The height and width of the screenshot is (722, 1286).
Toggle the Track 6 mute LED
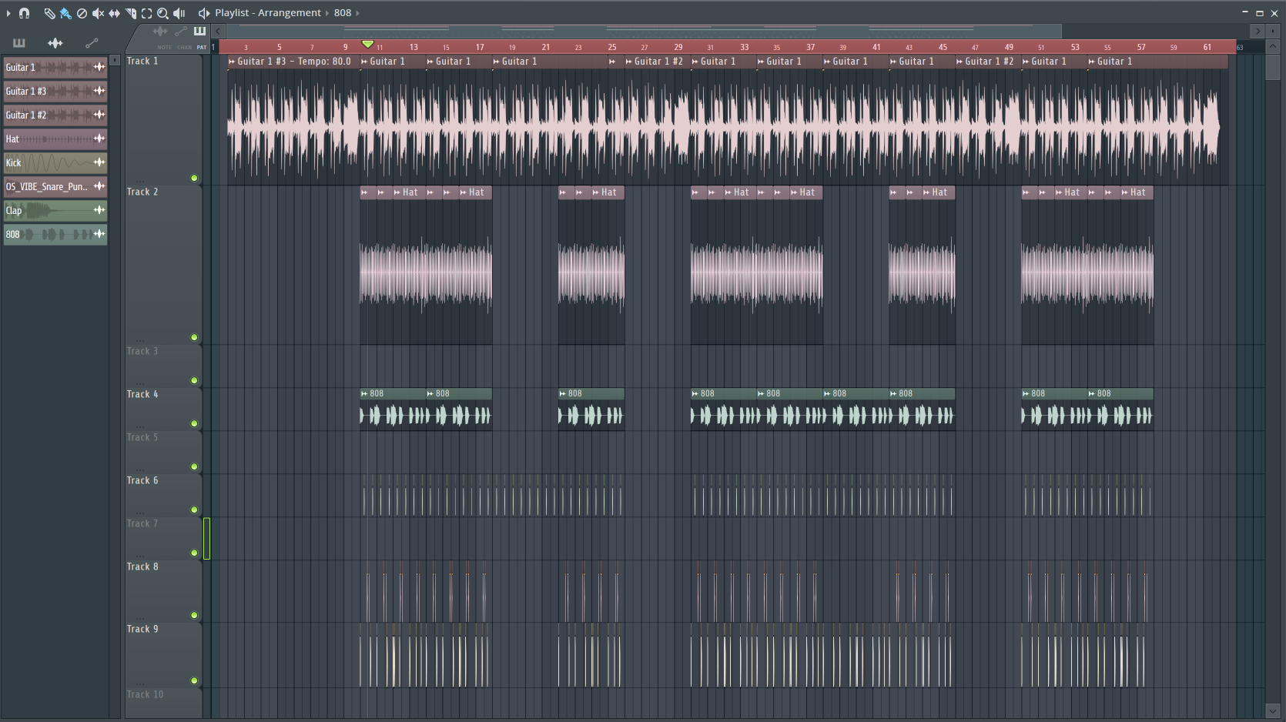(x=194, y=510)
